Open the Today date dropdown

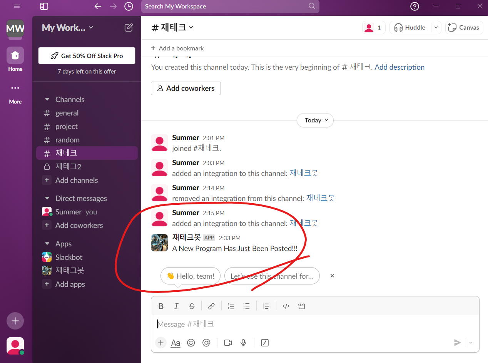(x=315, y=120)
